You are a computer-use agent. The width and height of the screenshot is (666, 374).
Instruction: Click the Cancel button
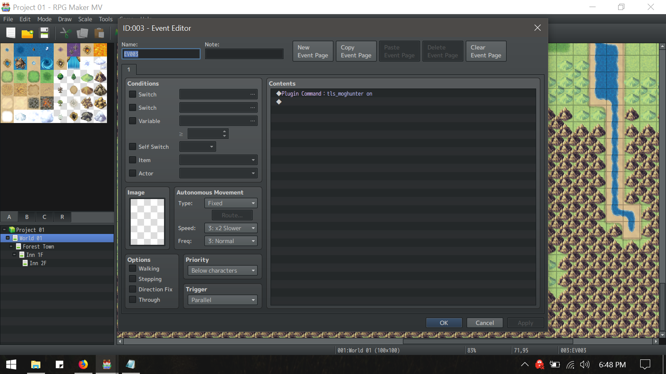point(485,323)
